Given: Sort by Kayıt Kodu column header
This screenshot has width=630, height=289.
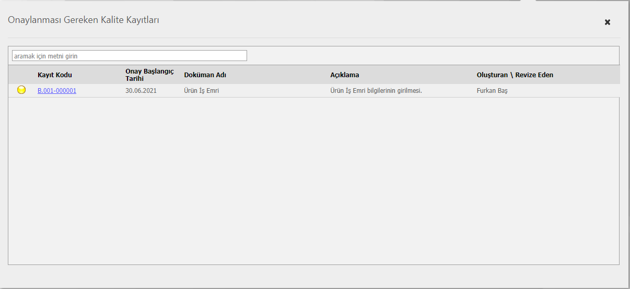Looking at the screenshot, I should click(x=55, y=75).
